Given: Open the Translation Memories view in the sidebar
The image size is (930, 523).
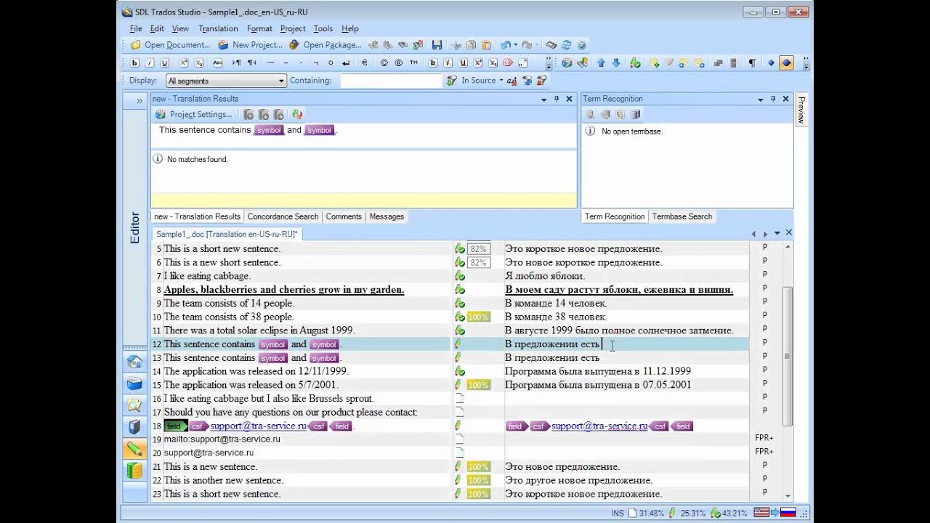Looking at the screenshot, I should pyautogui.click(x=134, y=471).
